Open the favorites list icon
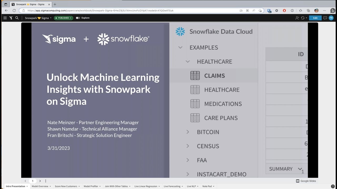 pyautogui.click(x=300, y=10)
